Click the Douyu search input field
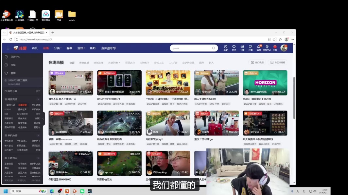Image resolution: width=348 pixels, height=195 pixels. point(191,48)
